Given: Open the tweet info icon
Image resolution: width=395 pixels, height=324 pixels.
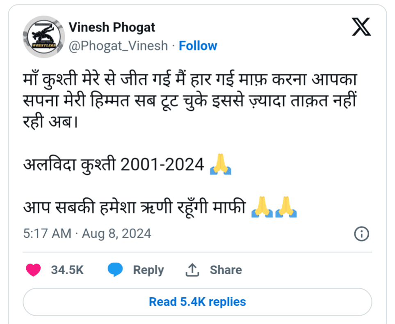Looking at the screenshot, I should click(361, 234).
